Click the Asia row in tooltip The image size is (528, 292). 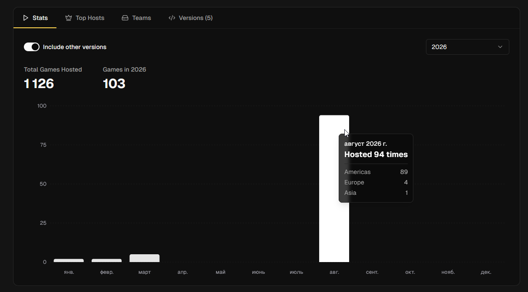[376, 193]
